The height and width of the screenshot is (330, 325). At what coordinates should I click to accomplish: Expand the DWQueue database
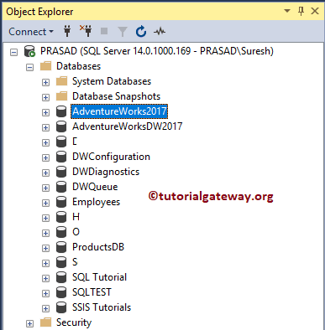point(45,188)
